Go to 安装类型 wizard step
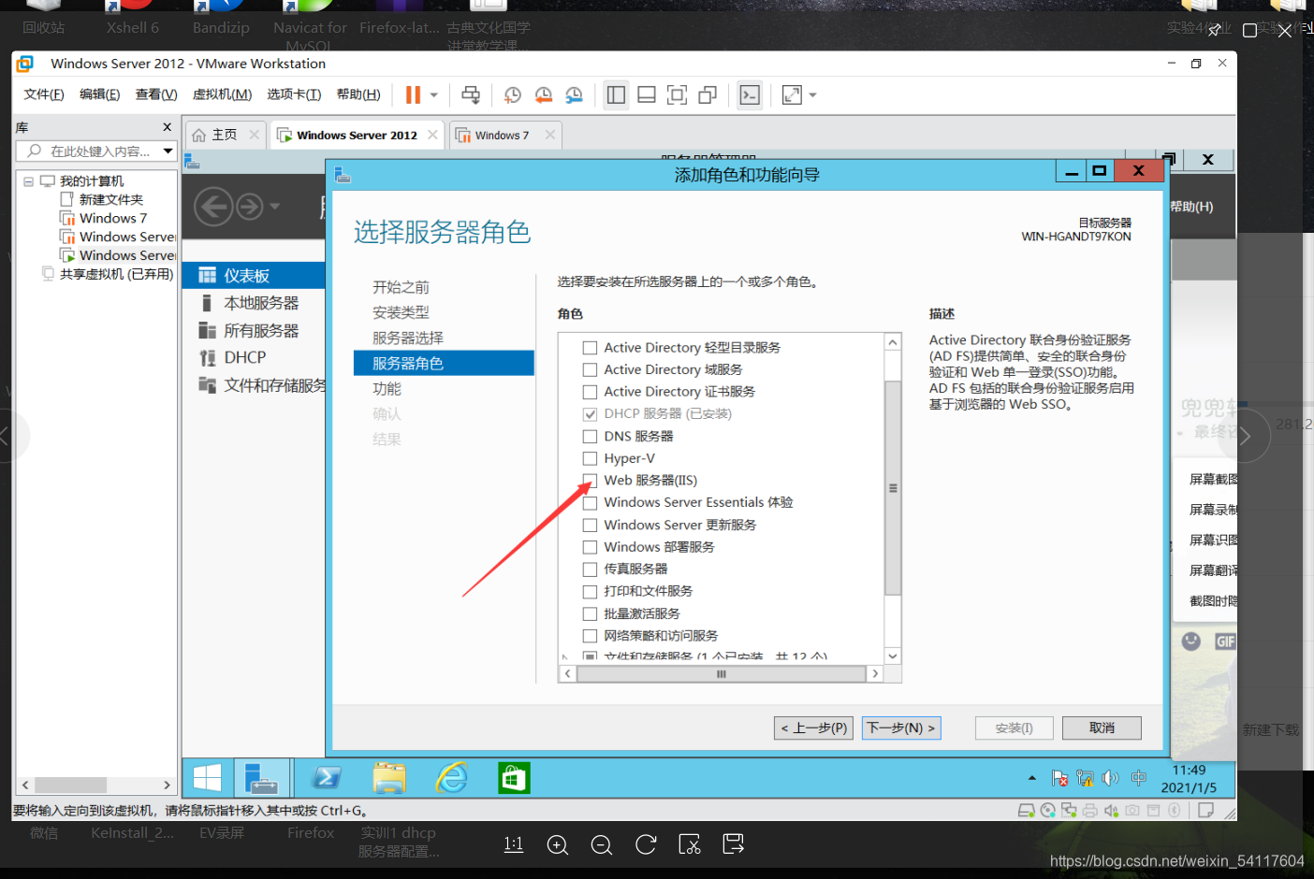The image size is (1314, 879). point(401,312)
